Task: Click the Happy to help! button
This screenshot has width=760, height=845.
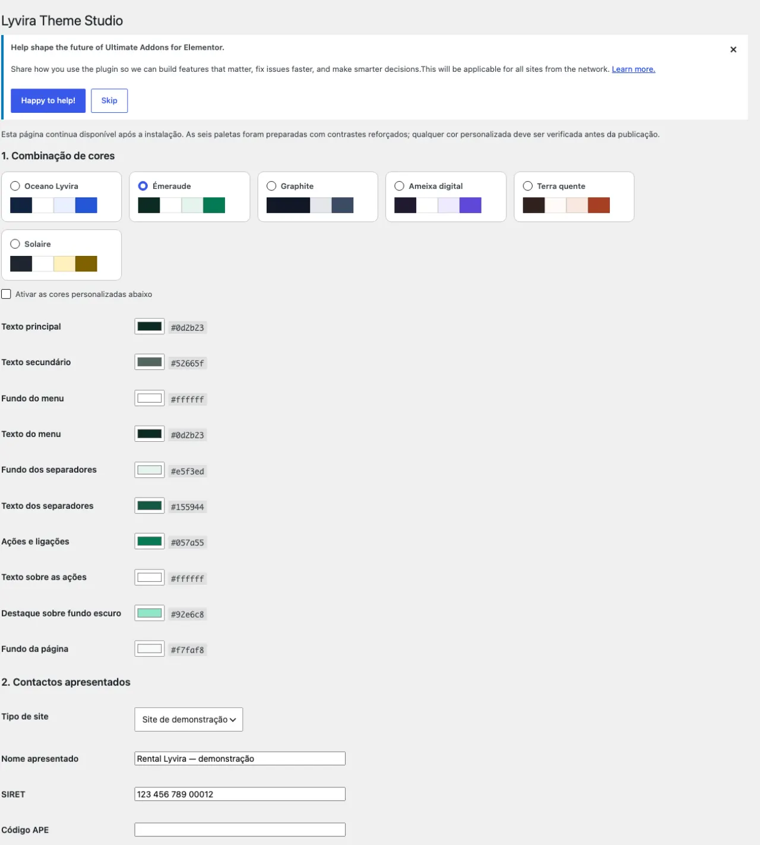Action: tap(48, 100)
